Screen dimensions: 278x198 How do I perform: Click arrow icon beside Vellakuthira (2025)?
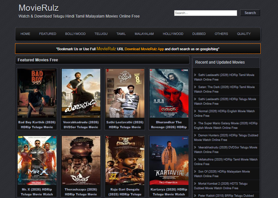(195, 159)
